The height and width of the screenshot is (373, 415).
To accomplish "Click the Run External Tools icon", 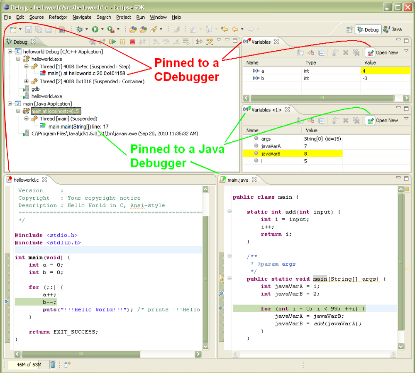I will tap(111, 29).
